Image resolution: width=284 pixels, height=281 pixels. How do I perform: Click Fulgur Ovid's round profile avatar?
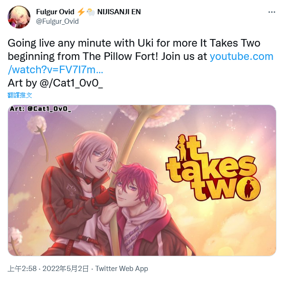19,17
